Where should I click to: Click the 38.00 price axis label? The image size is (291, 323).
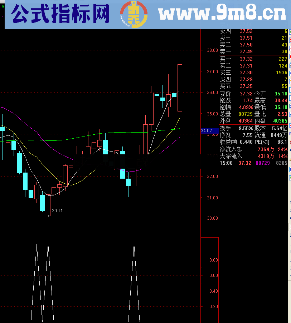coord(212,50)
